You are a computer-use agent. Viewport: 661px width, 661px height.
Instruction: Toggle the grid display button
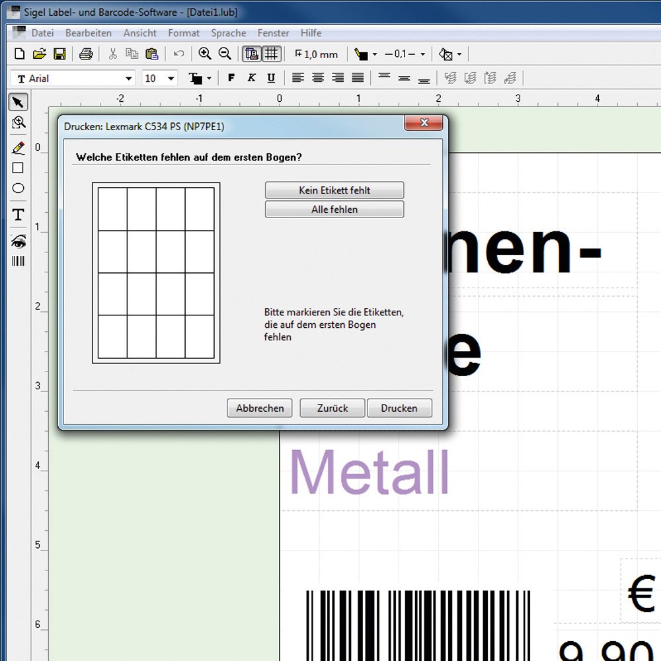272,54
